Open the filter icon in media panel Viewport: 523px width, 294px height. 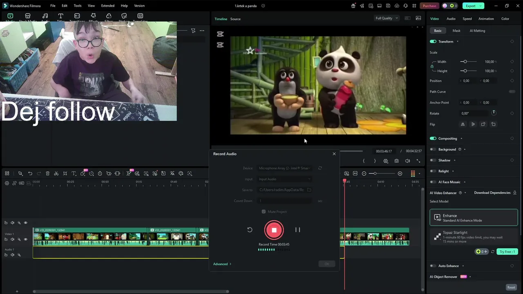point(193,31)
